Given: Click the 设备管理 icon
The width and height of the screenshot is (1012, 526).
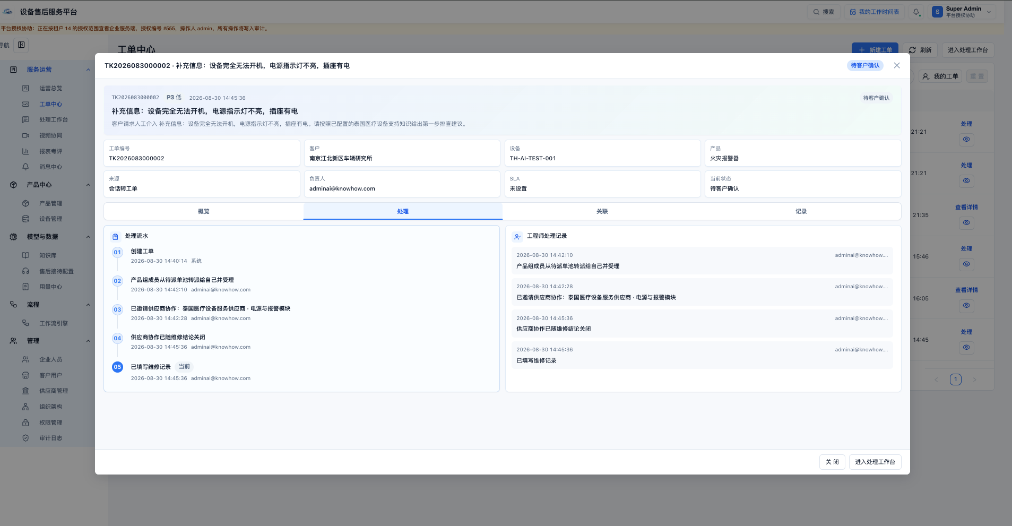Looking at the screenshot, I should pyautogui.click(x=25, y=219).
